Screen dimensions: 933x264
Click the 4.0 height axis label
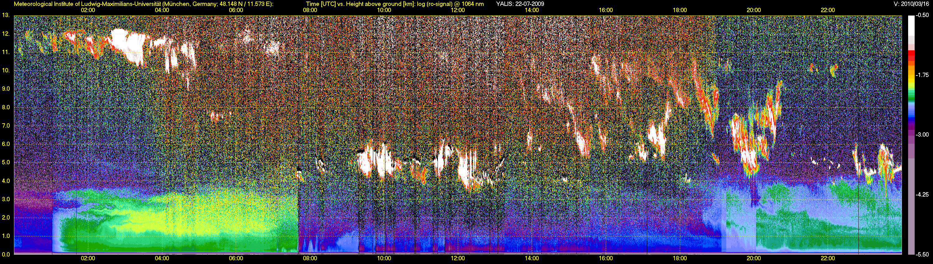[5, 181]
